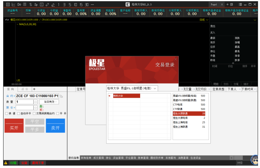Open the broker server combo box in login dialog
The width and height of the screenshot is (260, 168).
click(x=132, y=88)
